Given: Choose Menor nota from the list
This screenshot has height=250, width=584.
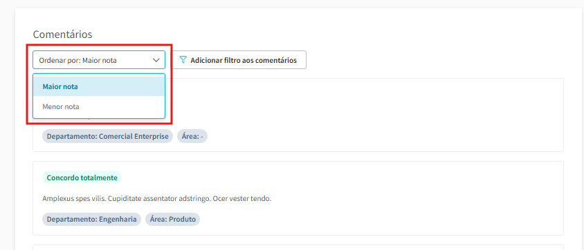Looking at the screenshot, I should [99, 106].
